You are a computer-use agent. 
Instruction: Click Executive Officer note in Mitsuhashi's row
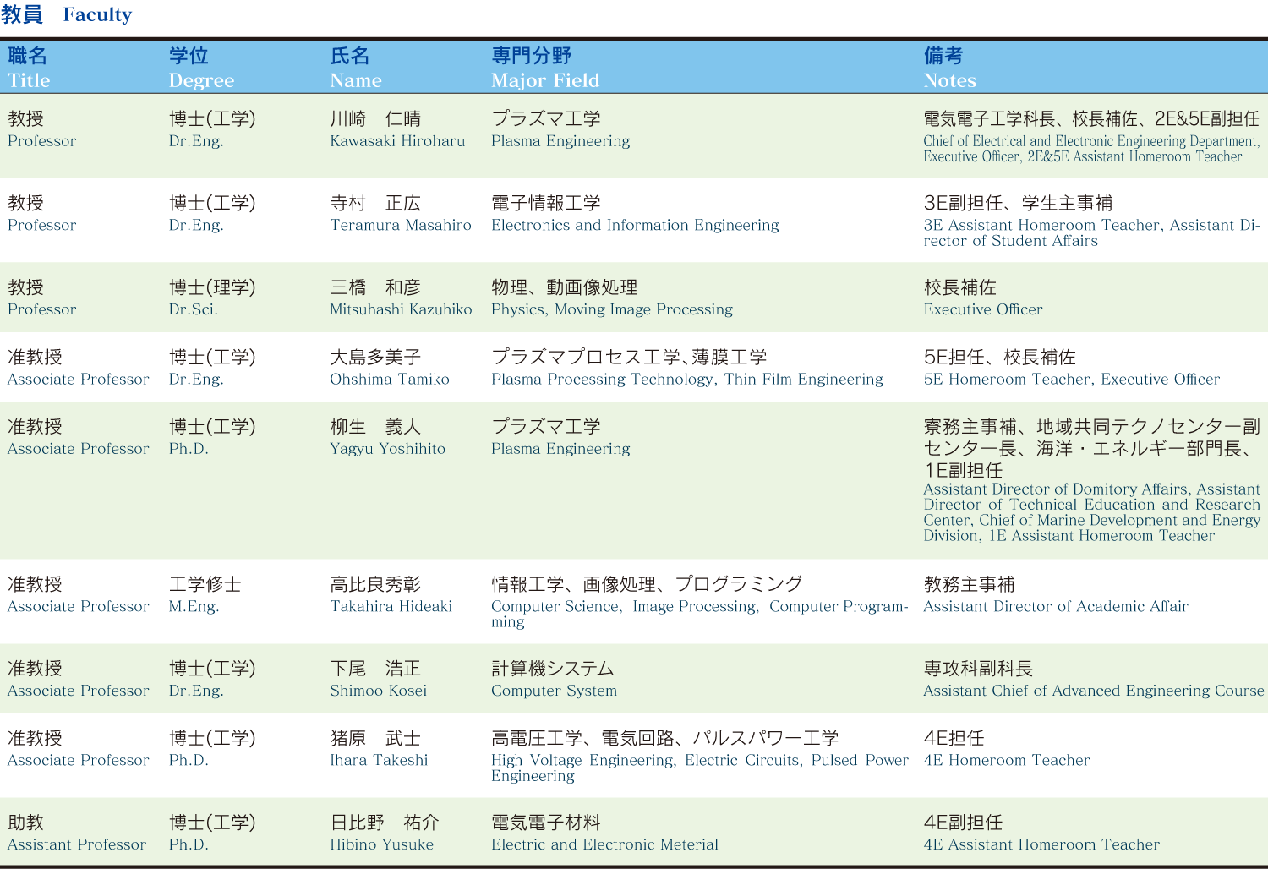[982, 310]
